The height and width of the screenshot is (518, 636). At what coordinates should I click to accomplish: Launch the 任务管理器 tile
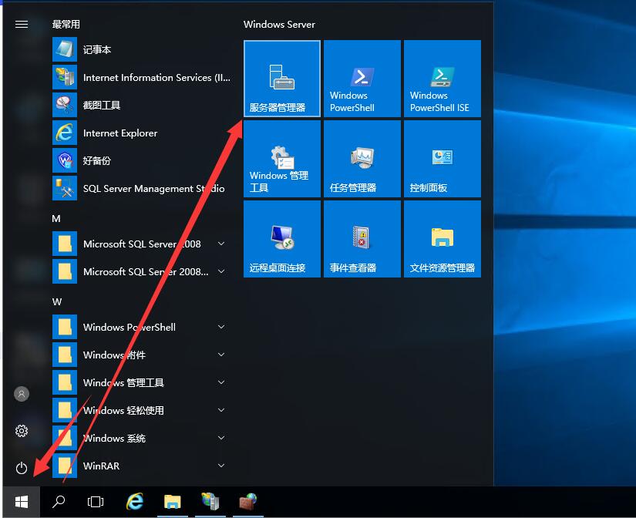(362, 159)
